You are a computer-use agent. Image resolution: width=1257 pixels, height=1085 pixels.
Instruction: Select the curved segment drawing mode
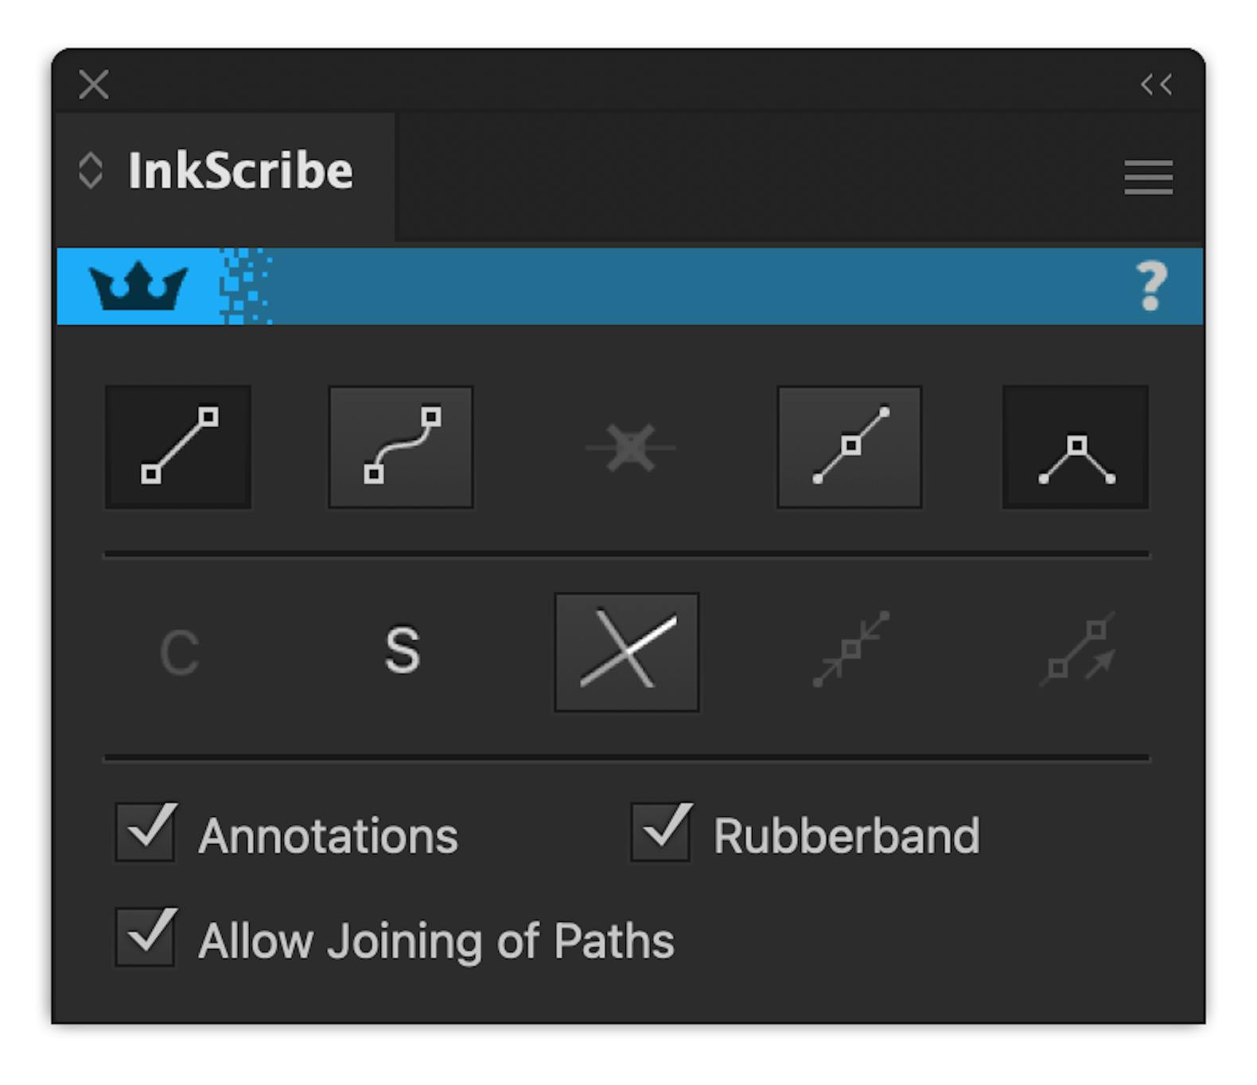pos(401,446)
